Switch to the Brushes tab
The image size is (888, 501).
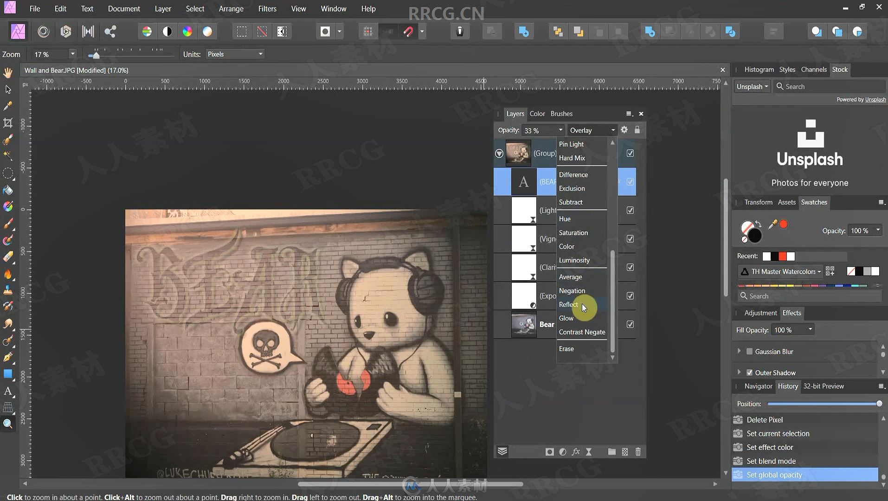pyautogui.click(x=561, y=114)
